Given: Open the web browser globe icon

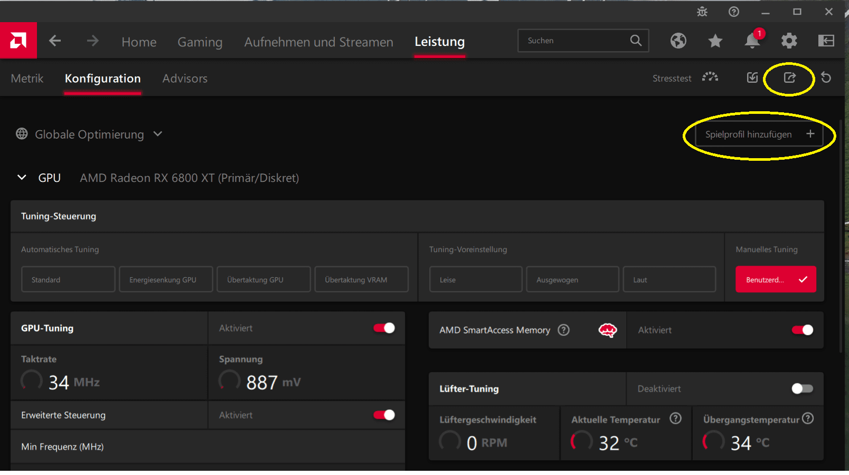Looking at the screenshot, I should coord(678,41).
